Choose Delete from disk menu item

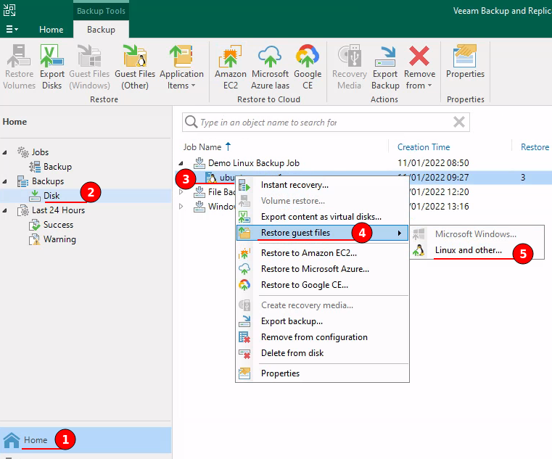[x=292, y=353]
